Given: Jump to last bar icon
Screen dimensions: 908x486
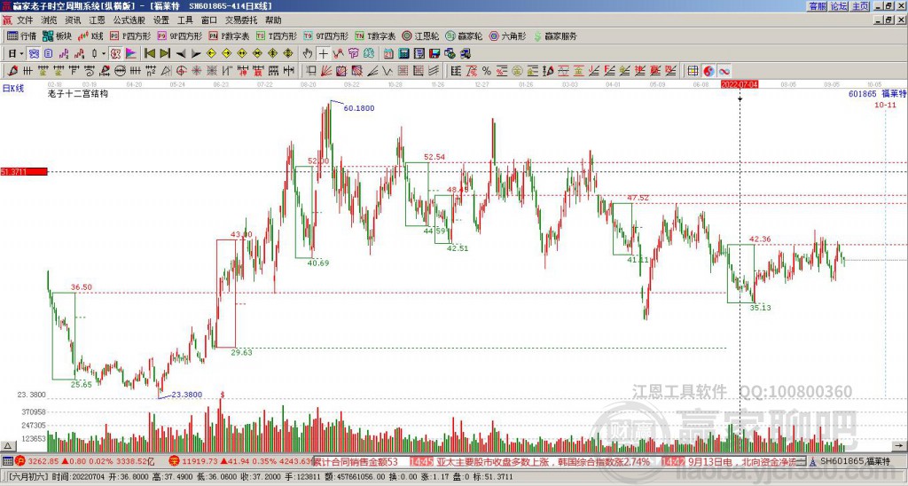Looking at the screenshot, I should [x=165, y=54].
